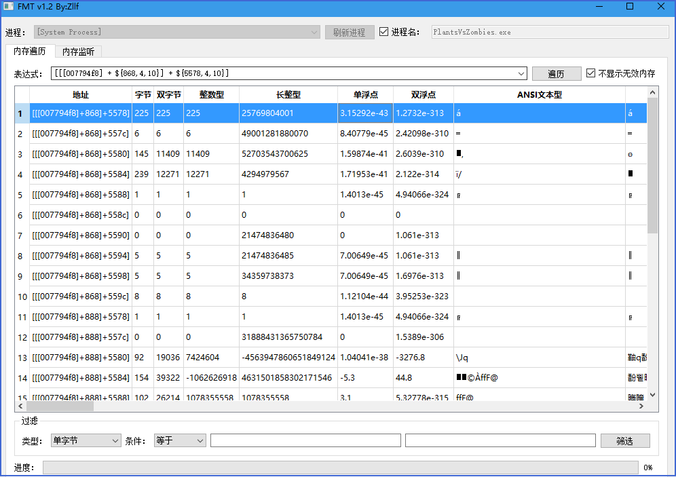Click the integer value -1062626918
The width and height of the screenshot is (676, 477).
[212, 378]
